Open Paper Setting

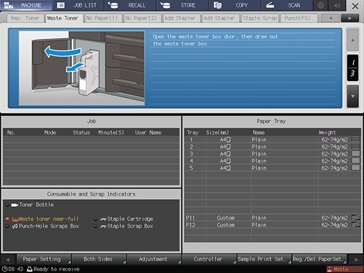[44, 259]
